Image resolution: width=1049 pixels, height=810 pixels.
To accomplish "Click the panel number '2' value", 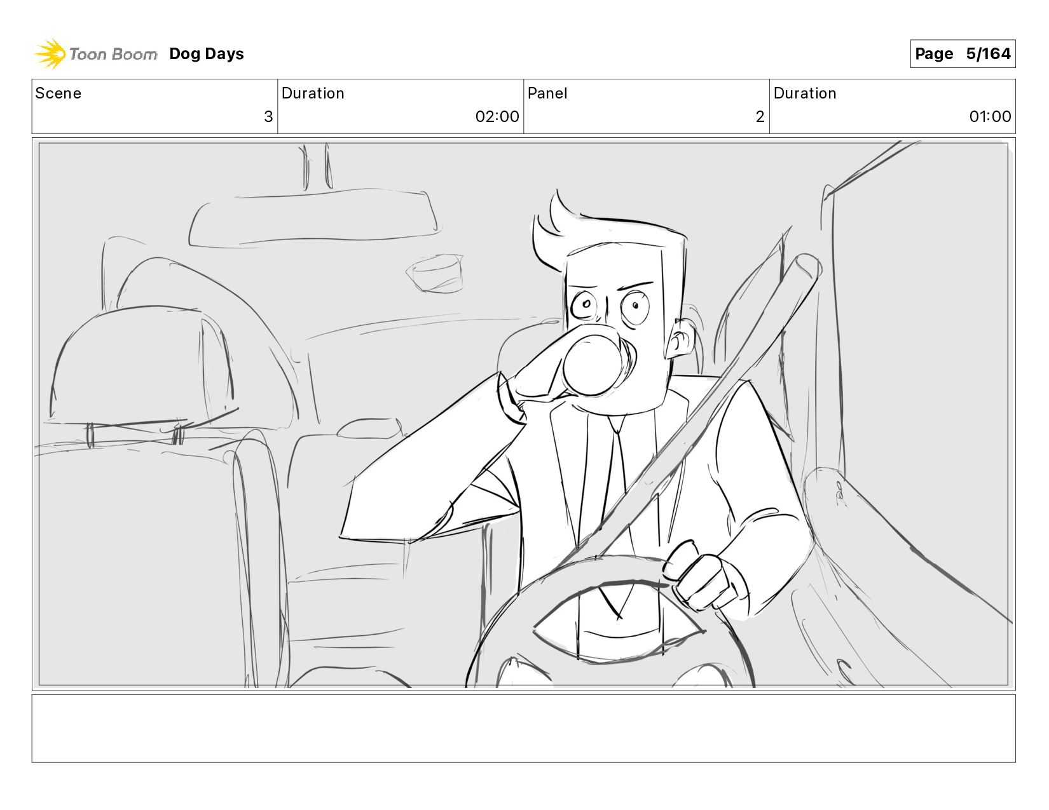I will point(760,117).
